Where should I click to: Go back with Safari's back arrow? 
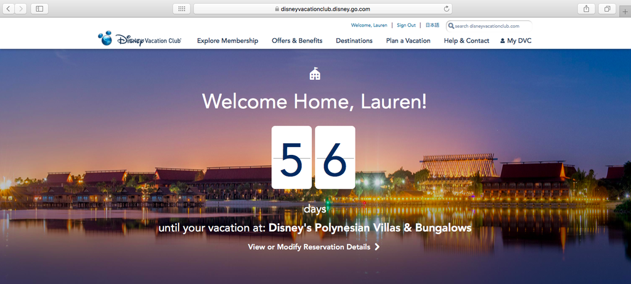coord(9,9)
